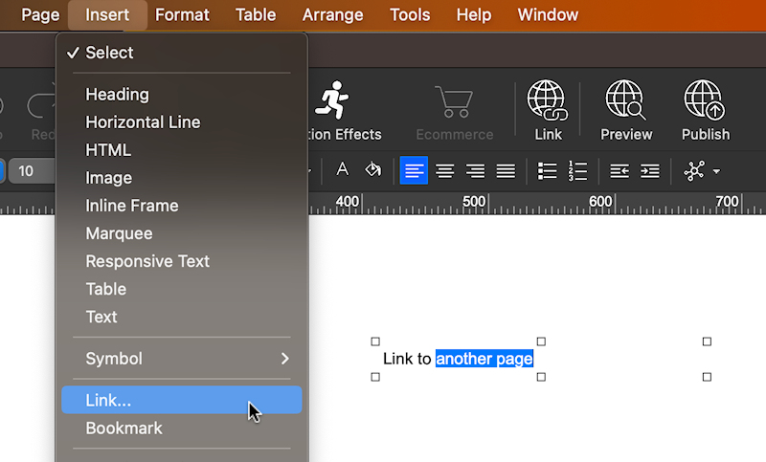The width and height of the screenshot is (766, 462).
Task: Open the network nodes dropdown arrow
Action: pos(716,172)
